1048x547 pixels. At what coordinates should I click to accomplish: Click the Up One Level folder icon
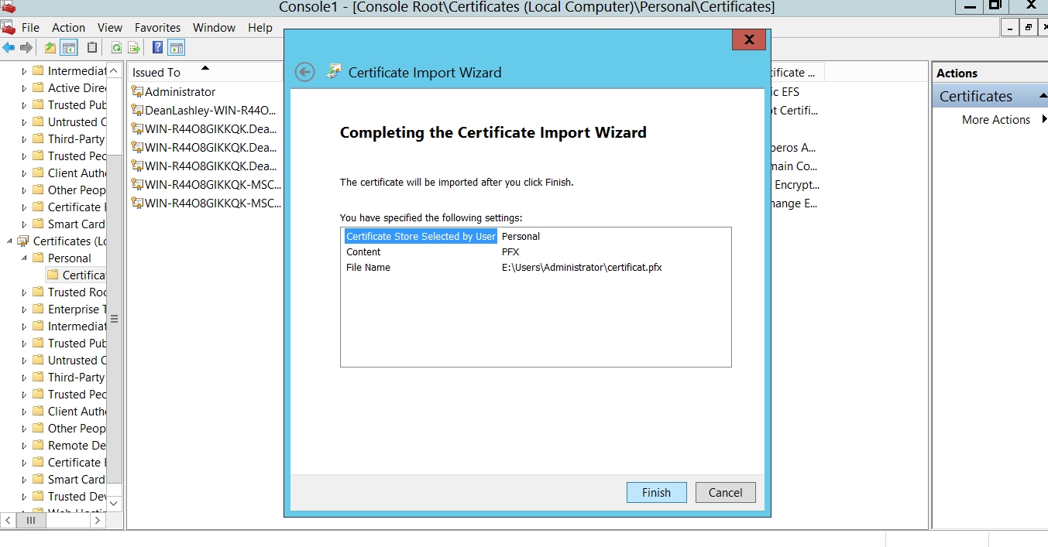click(50, 48)
